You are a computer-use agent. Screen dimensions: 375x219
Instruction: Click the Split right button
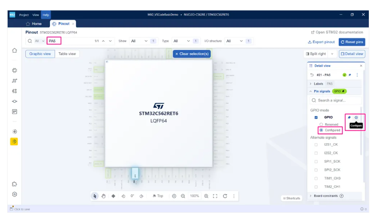tap(316, 54)
